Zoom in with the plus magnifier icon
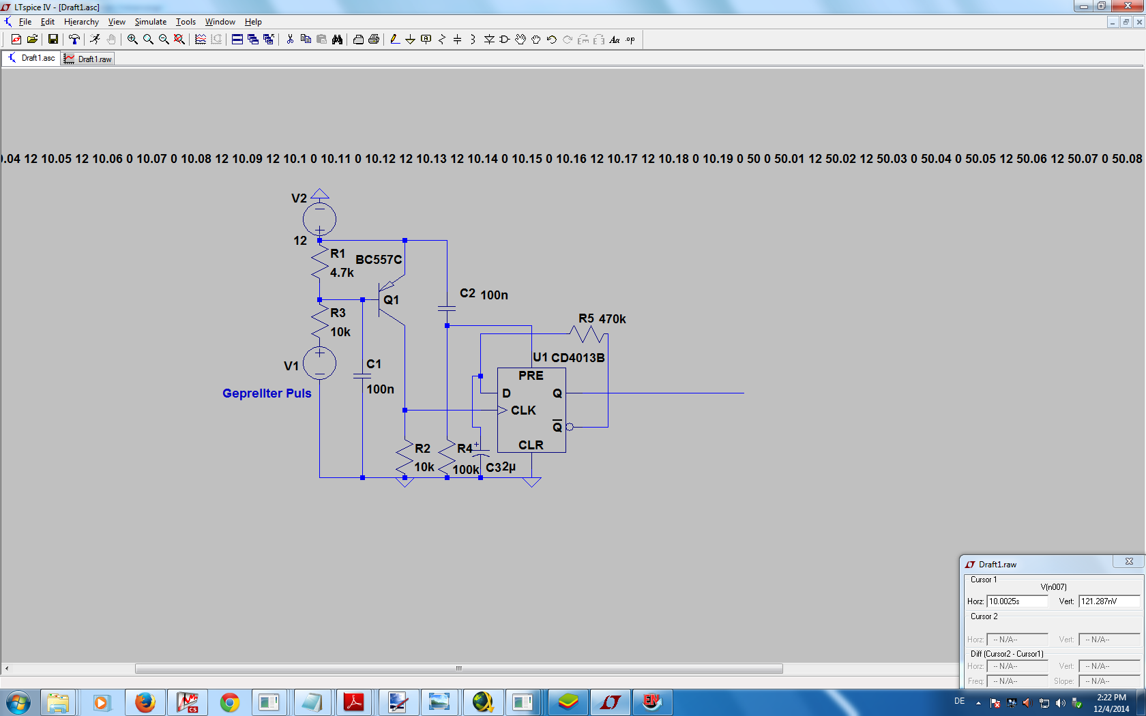This screenshot has width=1146, height=716. 132,40
